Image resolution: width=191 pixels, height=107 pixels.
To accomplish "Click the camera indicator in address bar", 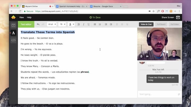I will 150,11.
